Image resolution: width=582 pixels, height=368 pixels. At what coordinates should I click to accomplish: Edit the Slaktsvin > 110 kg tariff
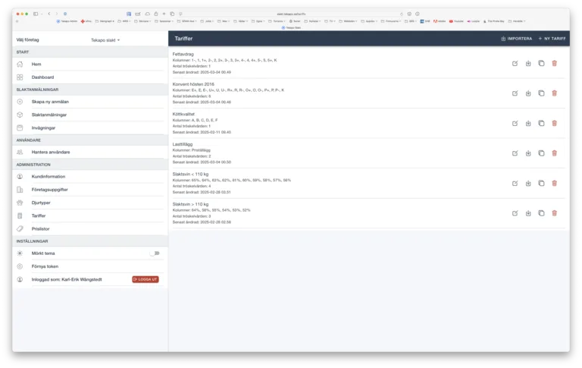click(515, 213)
